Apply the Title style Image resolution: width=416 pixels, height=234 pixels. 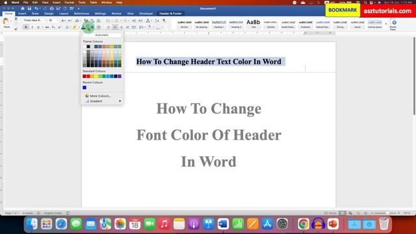point(253,23)
